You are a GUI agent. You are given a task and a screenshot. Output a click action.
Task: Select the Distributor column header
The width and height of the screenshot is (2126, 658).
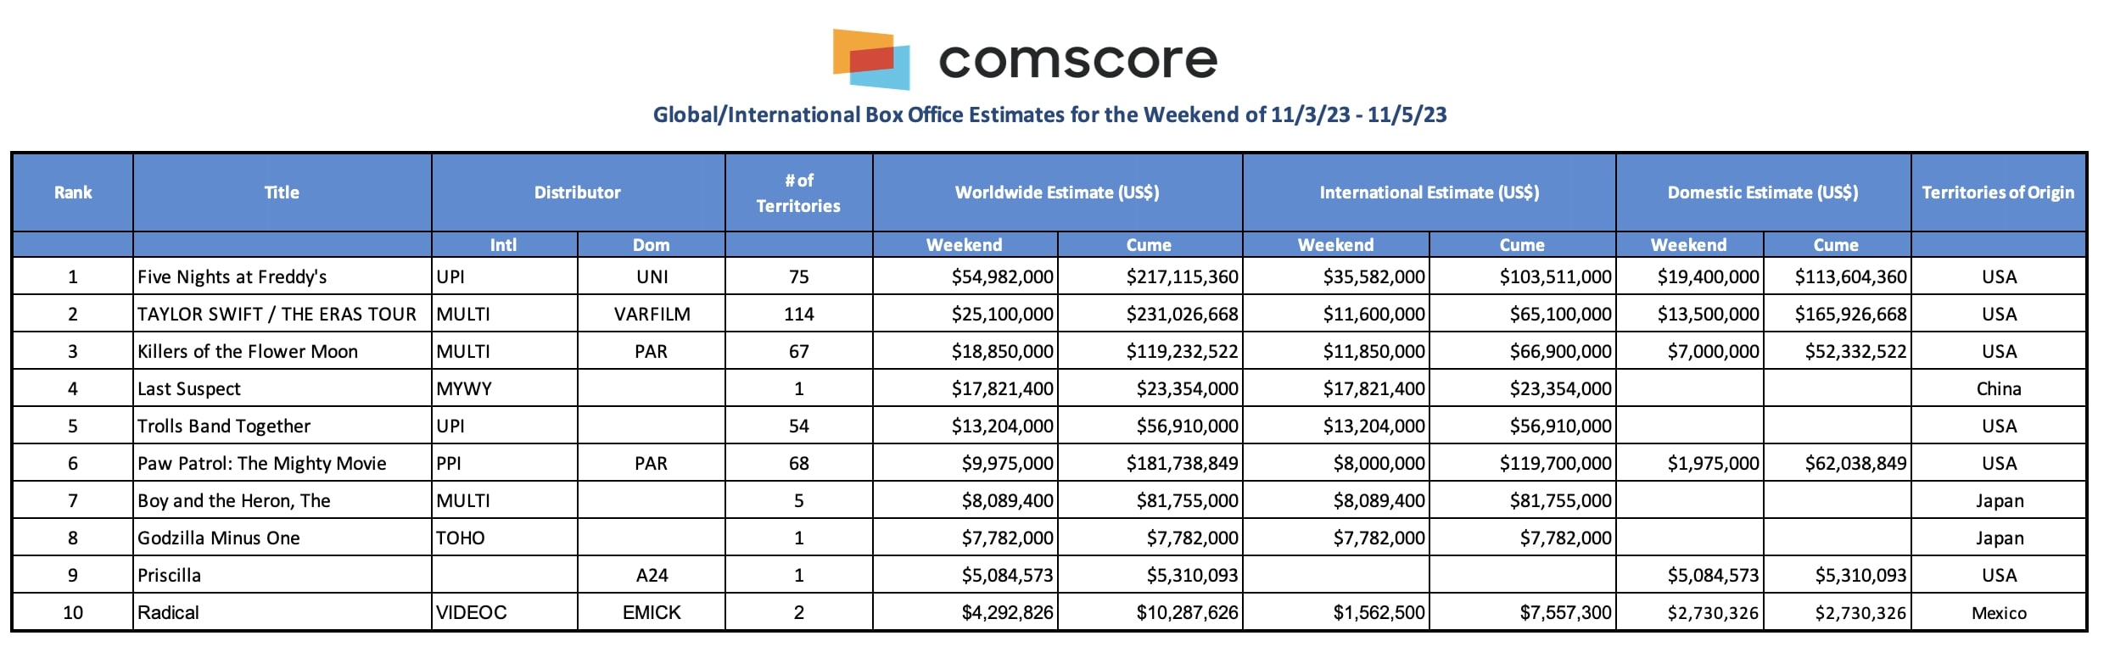click(578, 192)
